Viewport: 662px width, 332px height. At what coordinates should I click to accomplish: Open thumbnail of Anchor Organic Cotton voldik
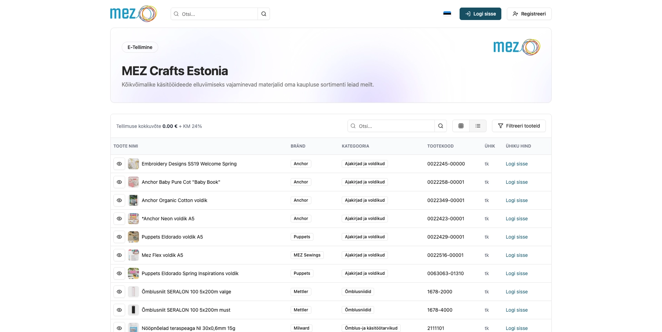133,200
